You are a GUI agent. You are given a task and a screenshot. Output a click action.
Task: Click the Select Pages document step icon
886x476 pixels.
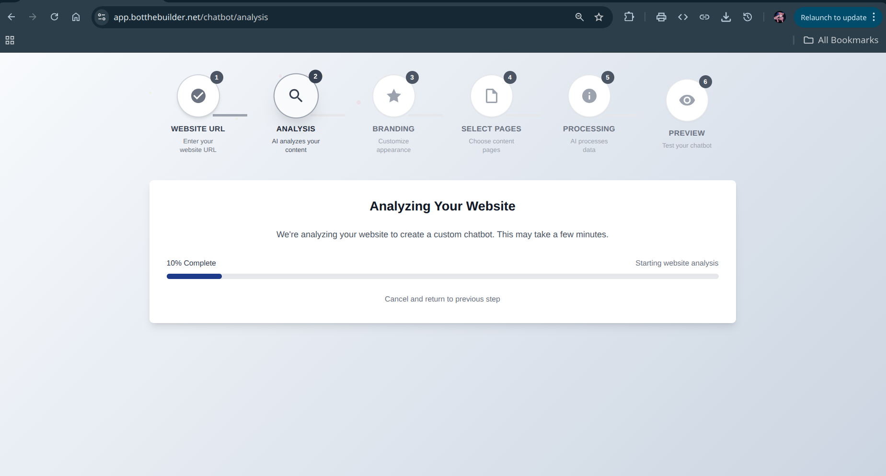click(492, 96)
